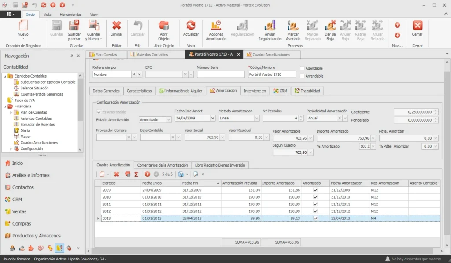Click Guardar y cerrar icon
The width and height of the screenshot is (451, 263).
74,25
